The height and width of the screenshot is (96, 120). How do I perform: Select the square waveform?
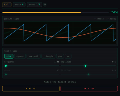pyautogui.click(x=20, y=56)
